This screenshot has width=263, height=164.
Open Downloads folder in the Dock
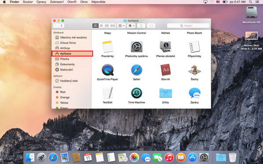pyautogui.click(x=221, y=157)
